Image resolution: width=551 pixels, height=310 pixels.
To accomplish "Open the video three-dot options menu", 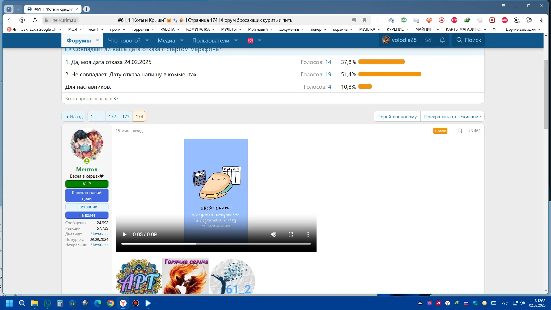I will point(308,235).
